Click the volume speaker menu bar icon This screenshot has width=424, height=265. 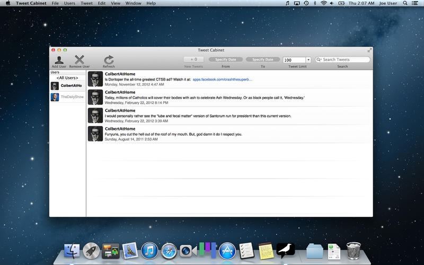332,3
